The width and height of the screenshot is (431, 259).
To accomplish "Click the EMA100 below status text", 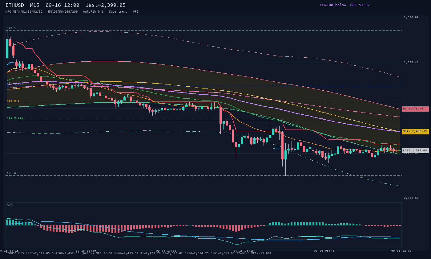I will click(x=333, y=5).
